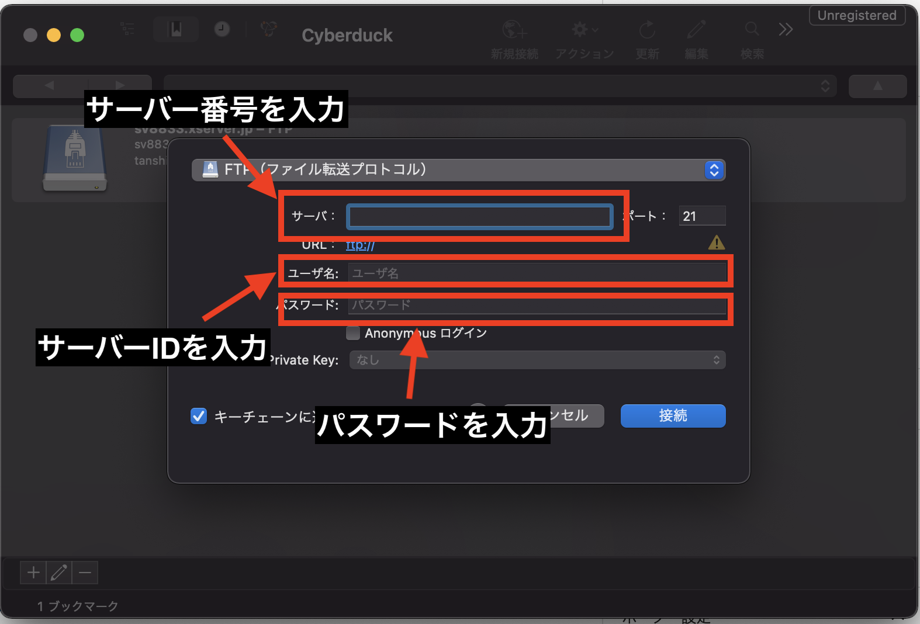Uncheck the save-to-Keychain checkbox
920x624 pixels.
click(x=199, y=416)
